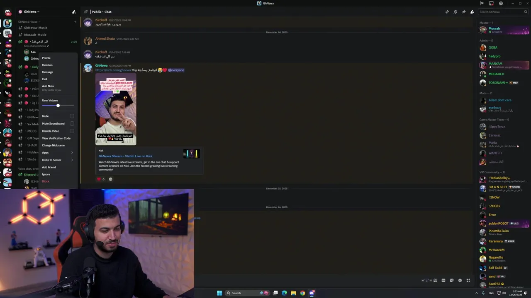Click the search magnifier in Search GhNewa box
Image resolution: width=531 pixels, height=298 pixels.
point(525,12)
